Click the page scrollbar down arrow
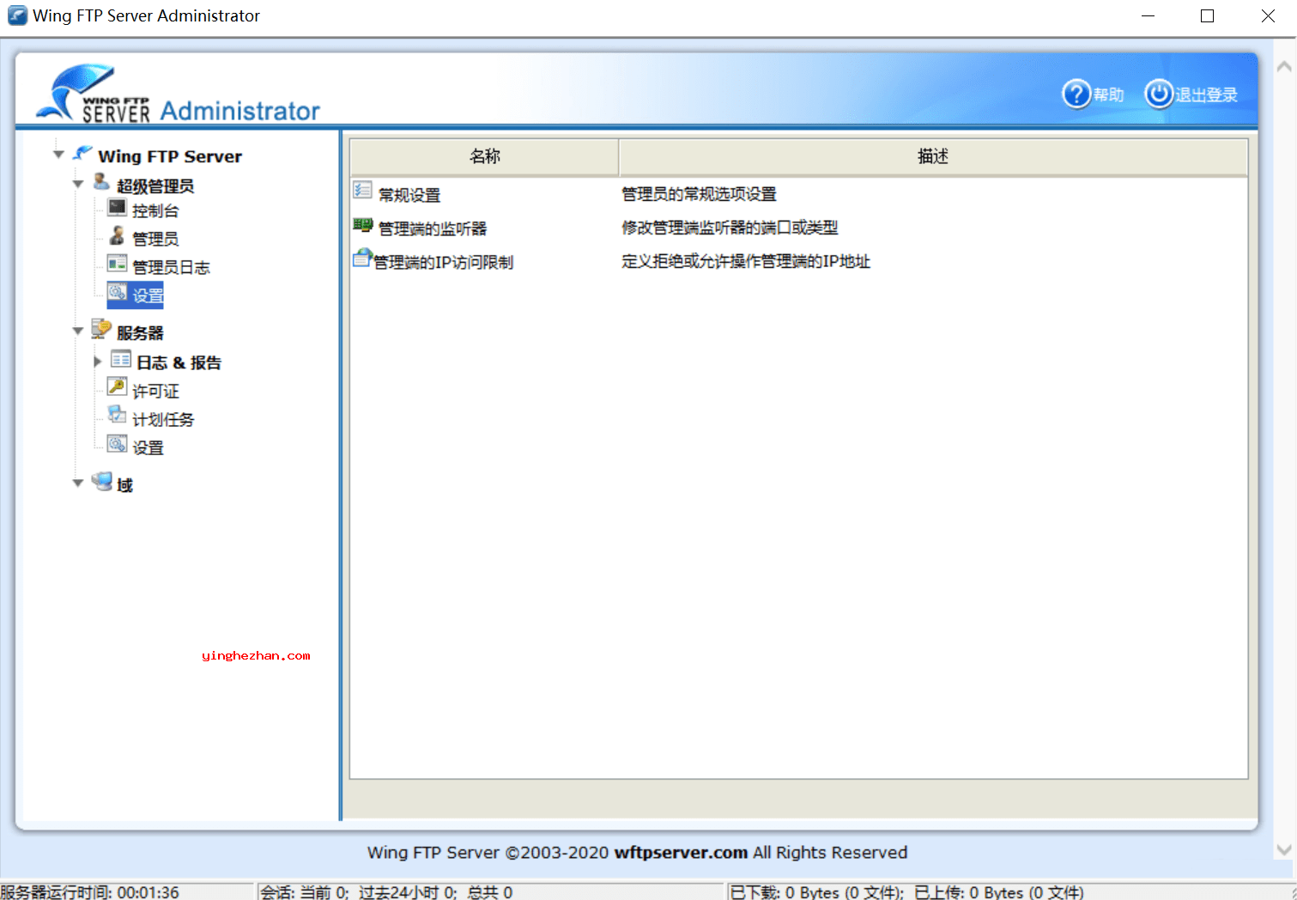1297x900 pixels. (1284, 849)
